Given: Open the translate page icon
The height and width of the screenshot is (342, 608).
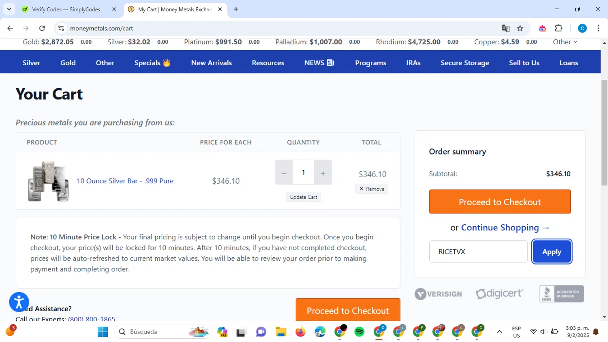Looking at the screenshot, I should coord(505,28).
